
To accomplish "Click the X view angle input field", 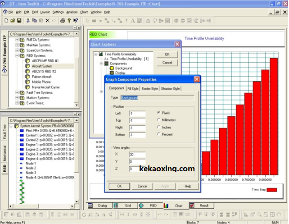I will click(137, 154).
